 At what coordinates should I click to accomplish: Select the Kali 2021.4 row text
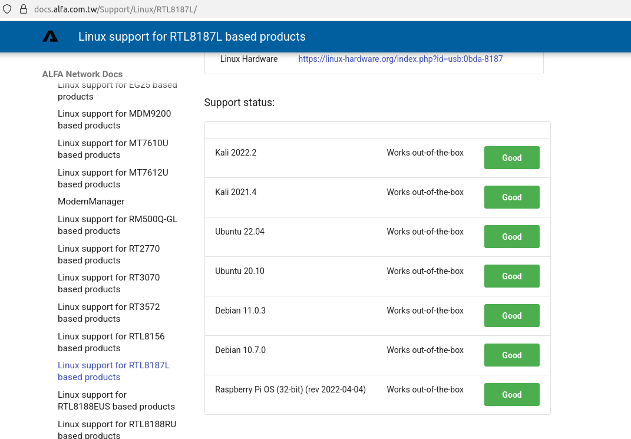pyautogui.click(x=236, y=192)
